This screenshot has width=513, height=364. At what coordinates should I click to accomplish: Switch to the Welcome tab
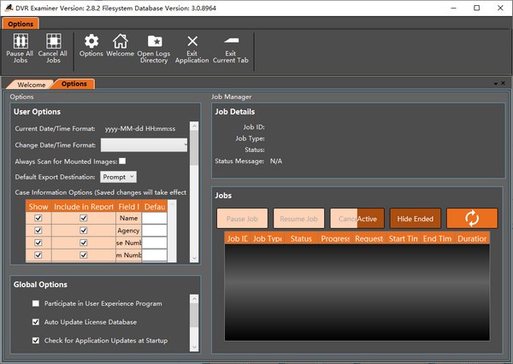(x=31, y=85)
